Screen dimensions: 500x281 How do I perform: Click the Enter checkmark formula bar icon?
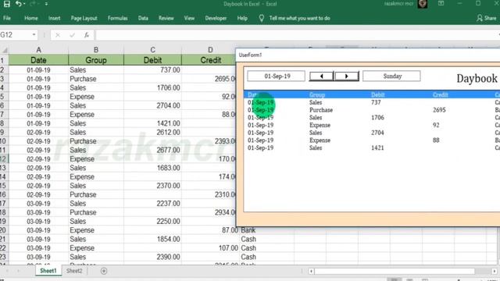(x=72, y=35)
